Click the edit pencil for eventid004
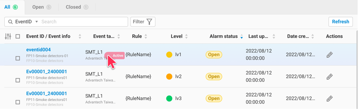This screenshot has height=110, width=359. pos(329,55)
